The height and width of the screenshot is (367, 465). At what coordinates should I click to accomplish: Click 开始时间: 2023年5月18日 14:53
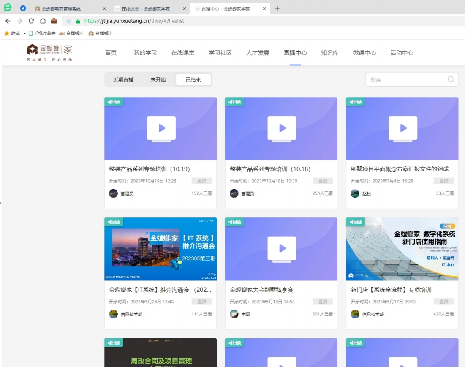click(x=262, y=302)
